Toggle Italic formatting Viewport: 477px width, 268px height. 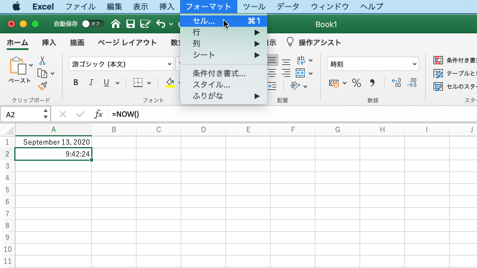91,83
